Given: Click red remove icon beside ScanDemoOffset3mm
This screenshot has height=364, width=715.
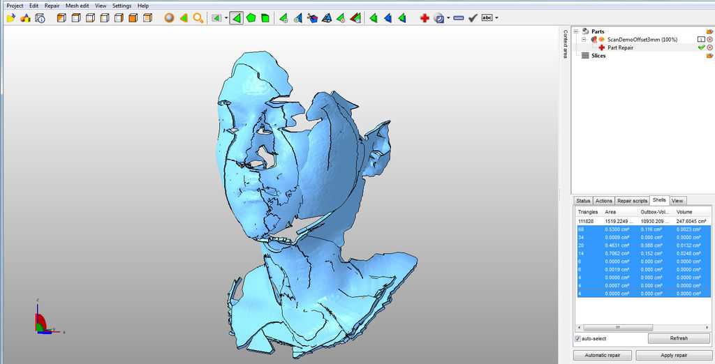Looking at the screenshot, I should 709,39.
